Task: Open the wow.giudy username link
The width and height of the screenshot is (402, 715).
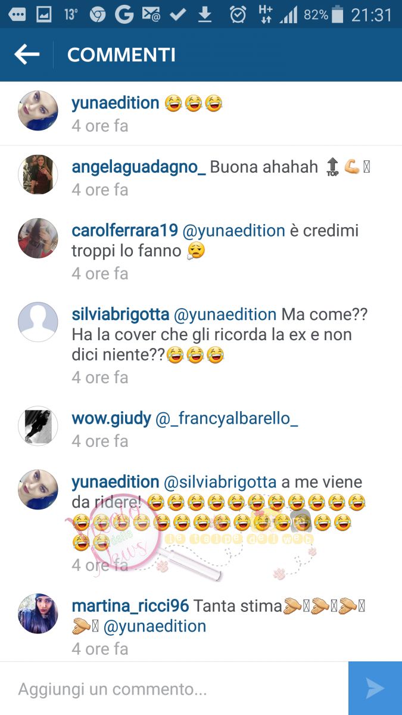Action: click(x=111, y=419)
